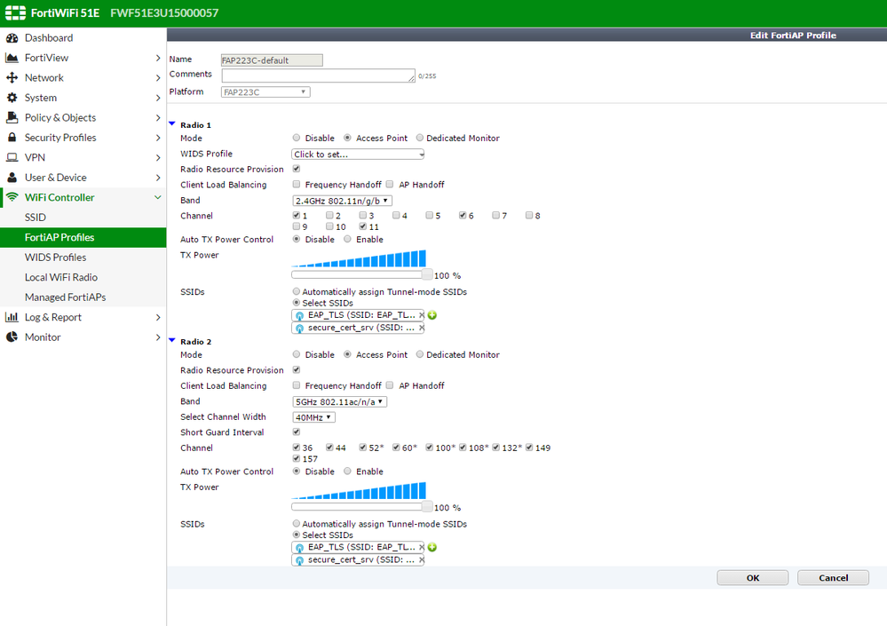Viewport: 887px width, 626px height.
Task: Click Radio 1 blue TX power bar graph
Action: click(x=359, y=258)
